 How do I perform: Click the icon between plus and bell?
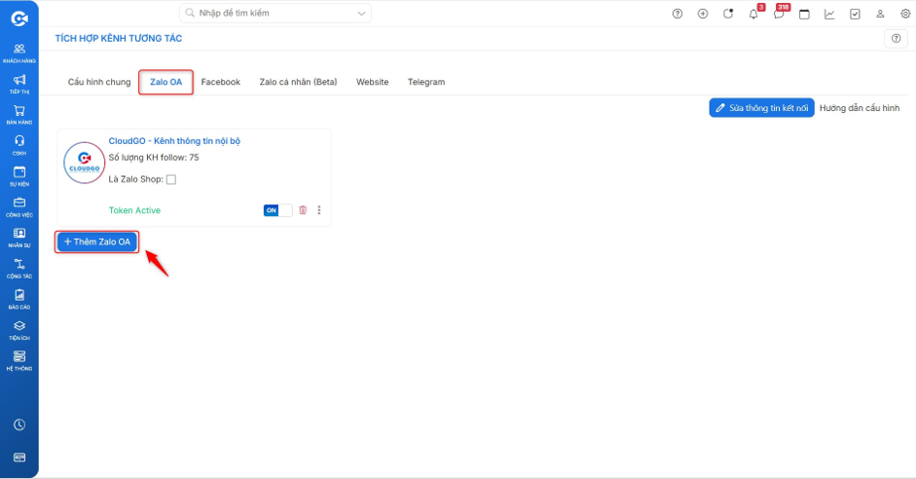click(728, 14)
